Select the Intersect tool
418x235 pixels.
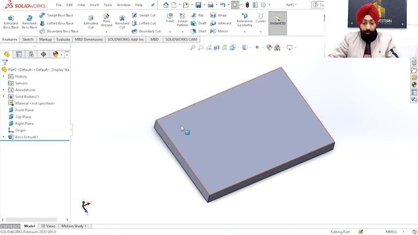coord(221,23)
